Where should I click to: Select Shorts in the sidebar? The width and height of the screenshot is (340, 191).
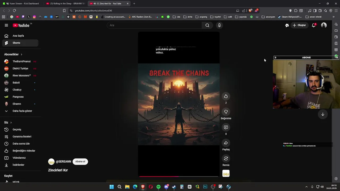click(20, 43)
